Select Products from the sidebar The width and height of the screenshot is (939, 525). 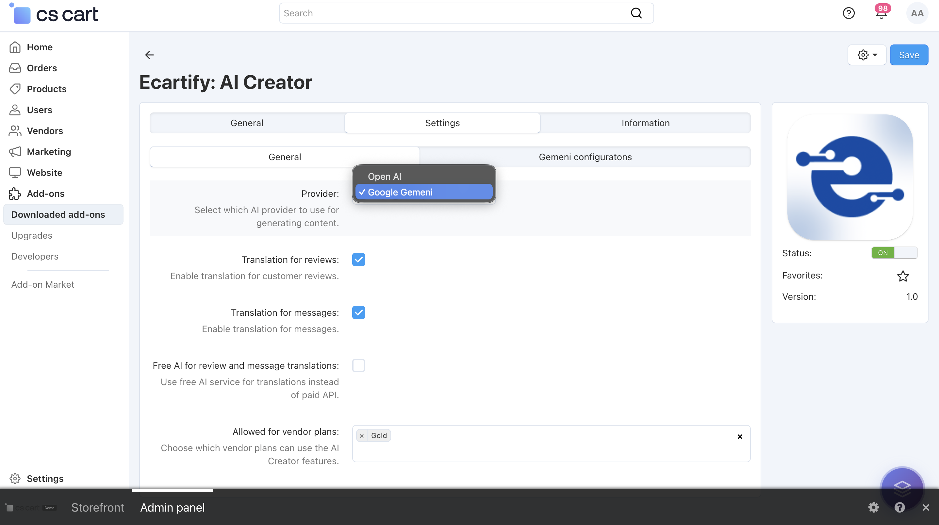pyautogui.click(x=47, y=89)
